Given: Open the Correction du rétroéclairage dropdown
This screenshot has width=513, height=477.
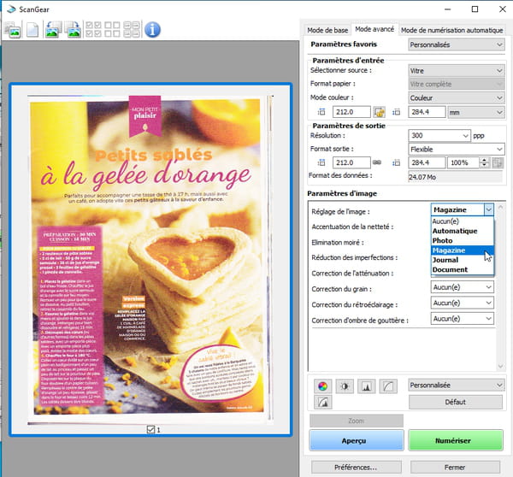Looking at the screenshot, I should [462, 303].
